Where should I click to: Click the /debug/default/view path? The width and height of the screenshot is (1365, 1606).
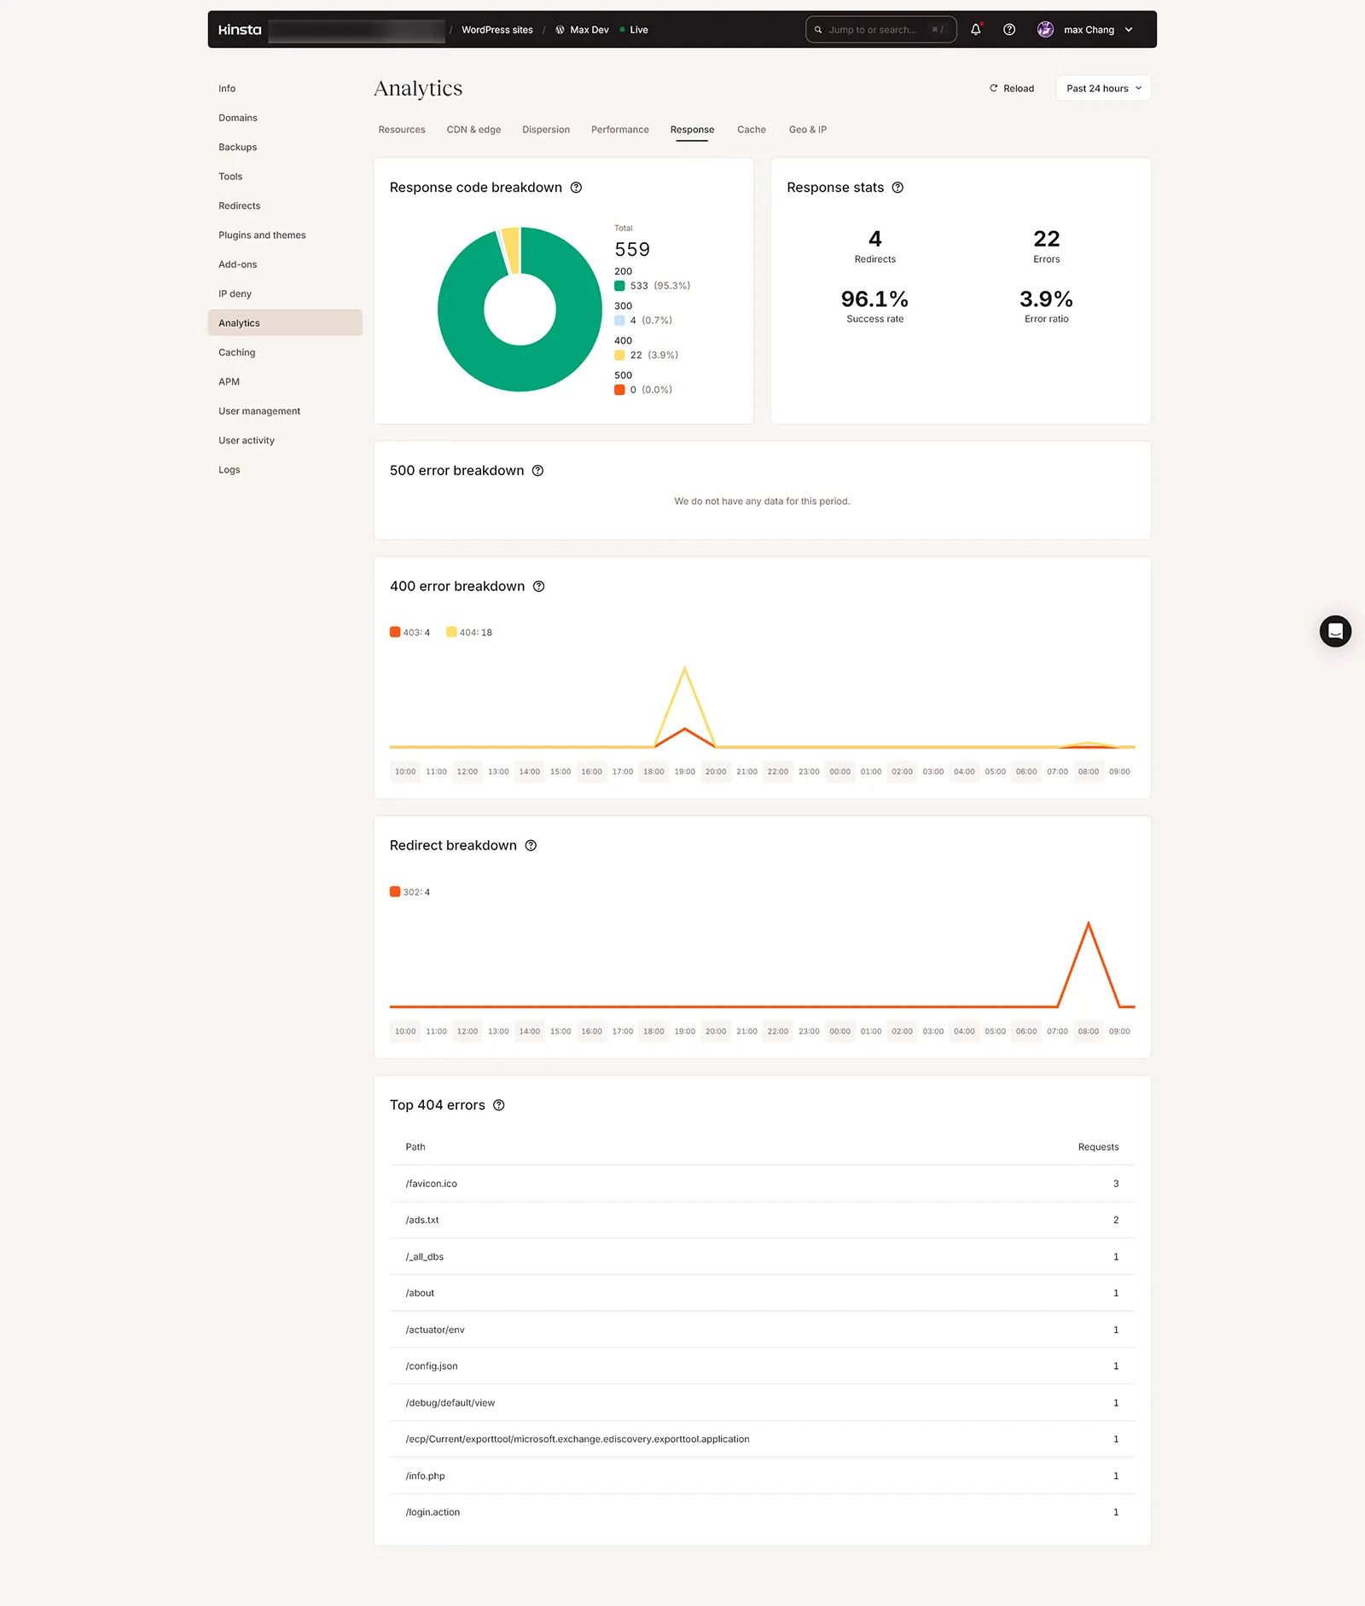[x=450, y=1403]
